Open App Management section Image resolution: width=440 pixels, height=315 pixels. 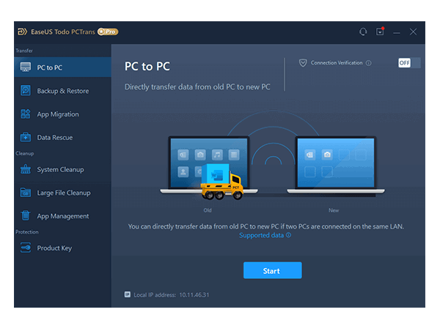coord(62,216)
